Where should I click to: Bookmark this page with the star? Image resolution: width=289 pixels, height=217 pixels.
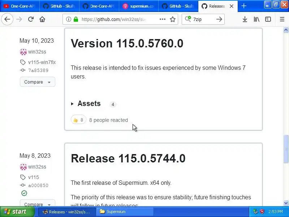click(173, 19)
